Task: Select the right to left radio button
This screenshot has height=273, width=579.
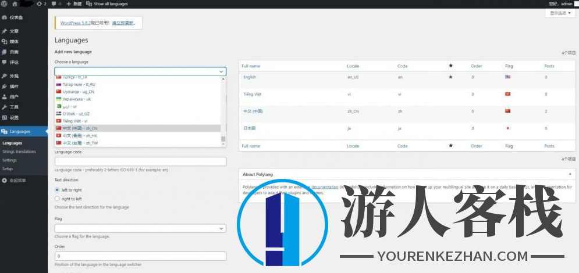Action: coord(57,199)
